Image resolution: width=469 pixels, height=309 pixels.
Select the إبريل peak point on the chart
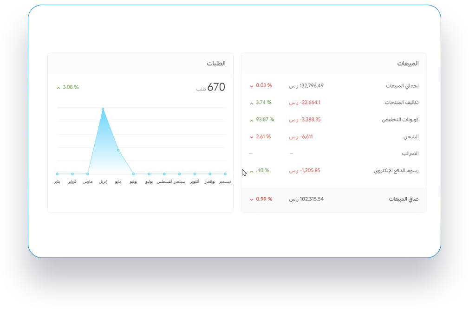(103, 109)
